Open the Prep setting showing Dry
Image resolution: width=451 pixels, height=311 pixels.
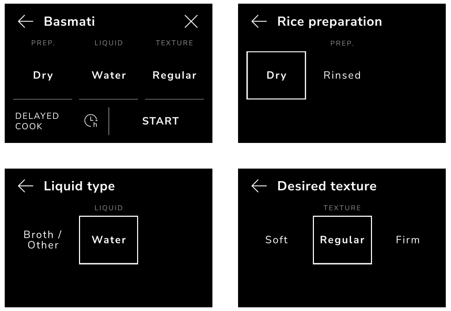pyautogui.click(x=43, y=75)
